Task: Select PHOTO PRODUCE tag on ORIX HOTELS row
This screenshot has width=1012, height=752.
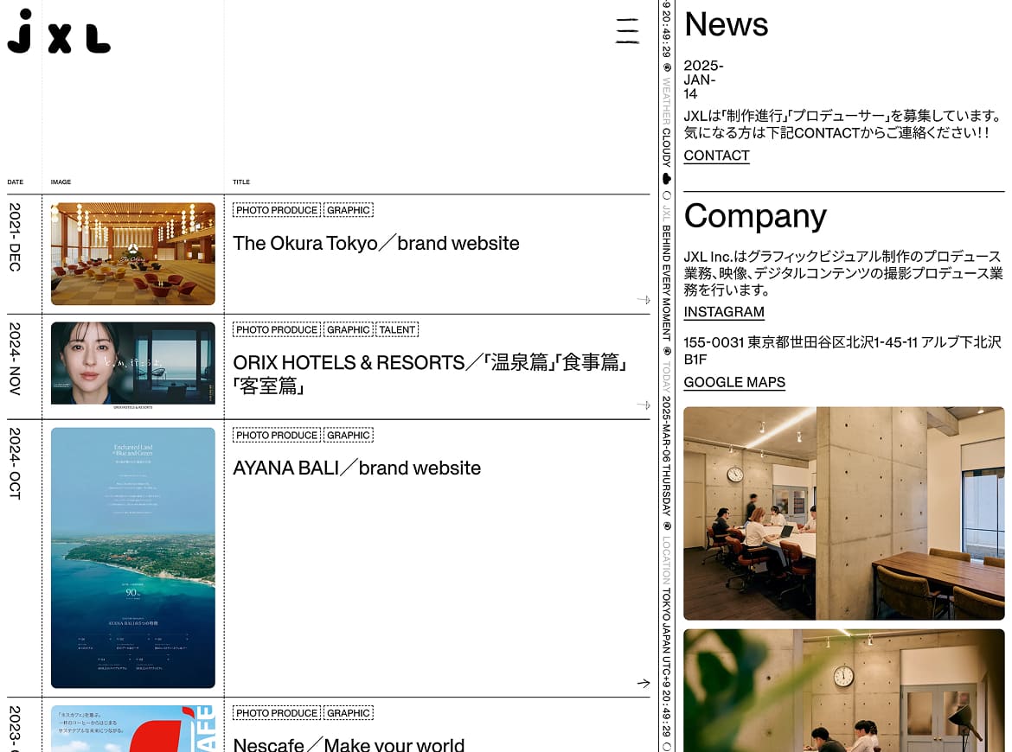Action: (x=276, y=329)
